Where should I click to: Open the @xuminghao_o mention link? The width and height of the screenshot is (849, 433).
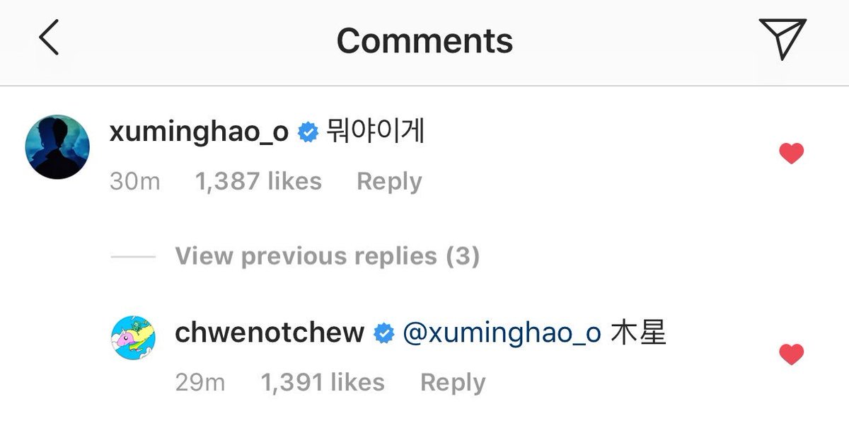coord(502,333)
